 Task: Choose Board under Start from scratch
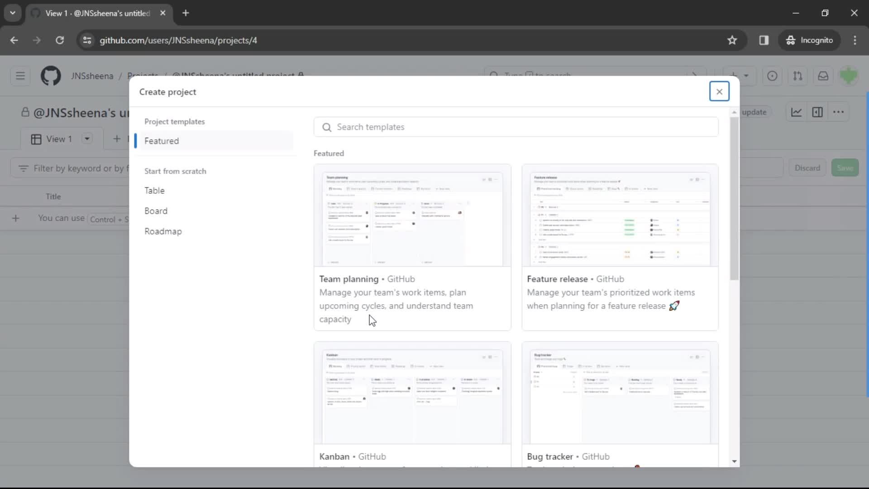156,211
